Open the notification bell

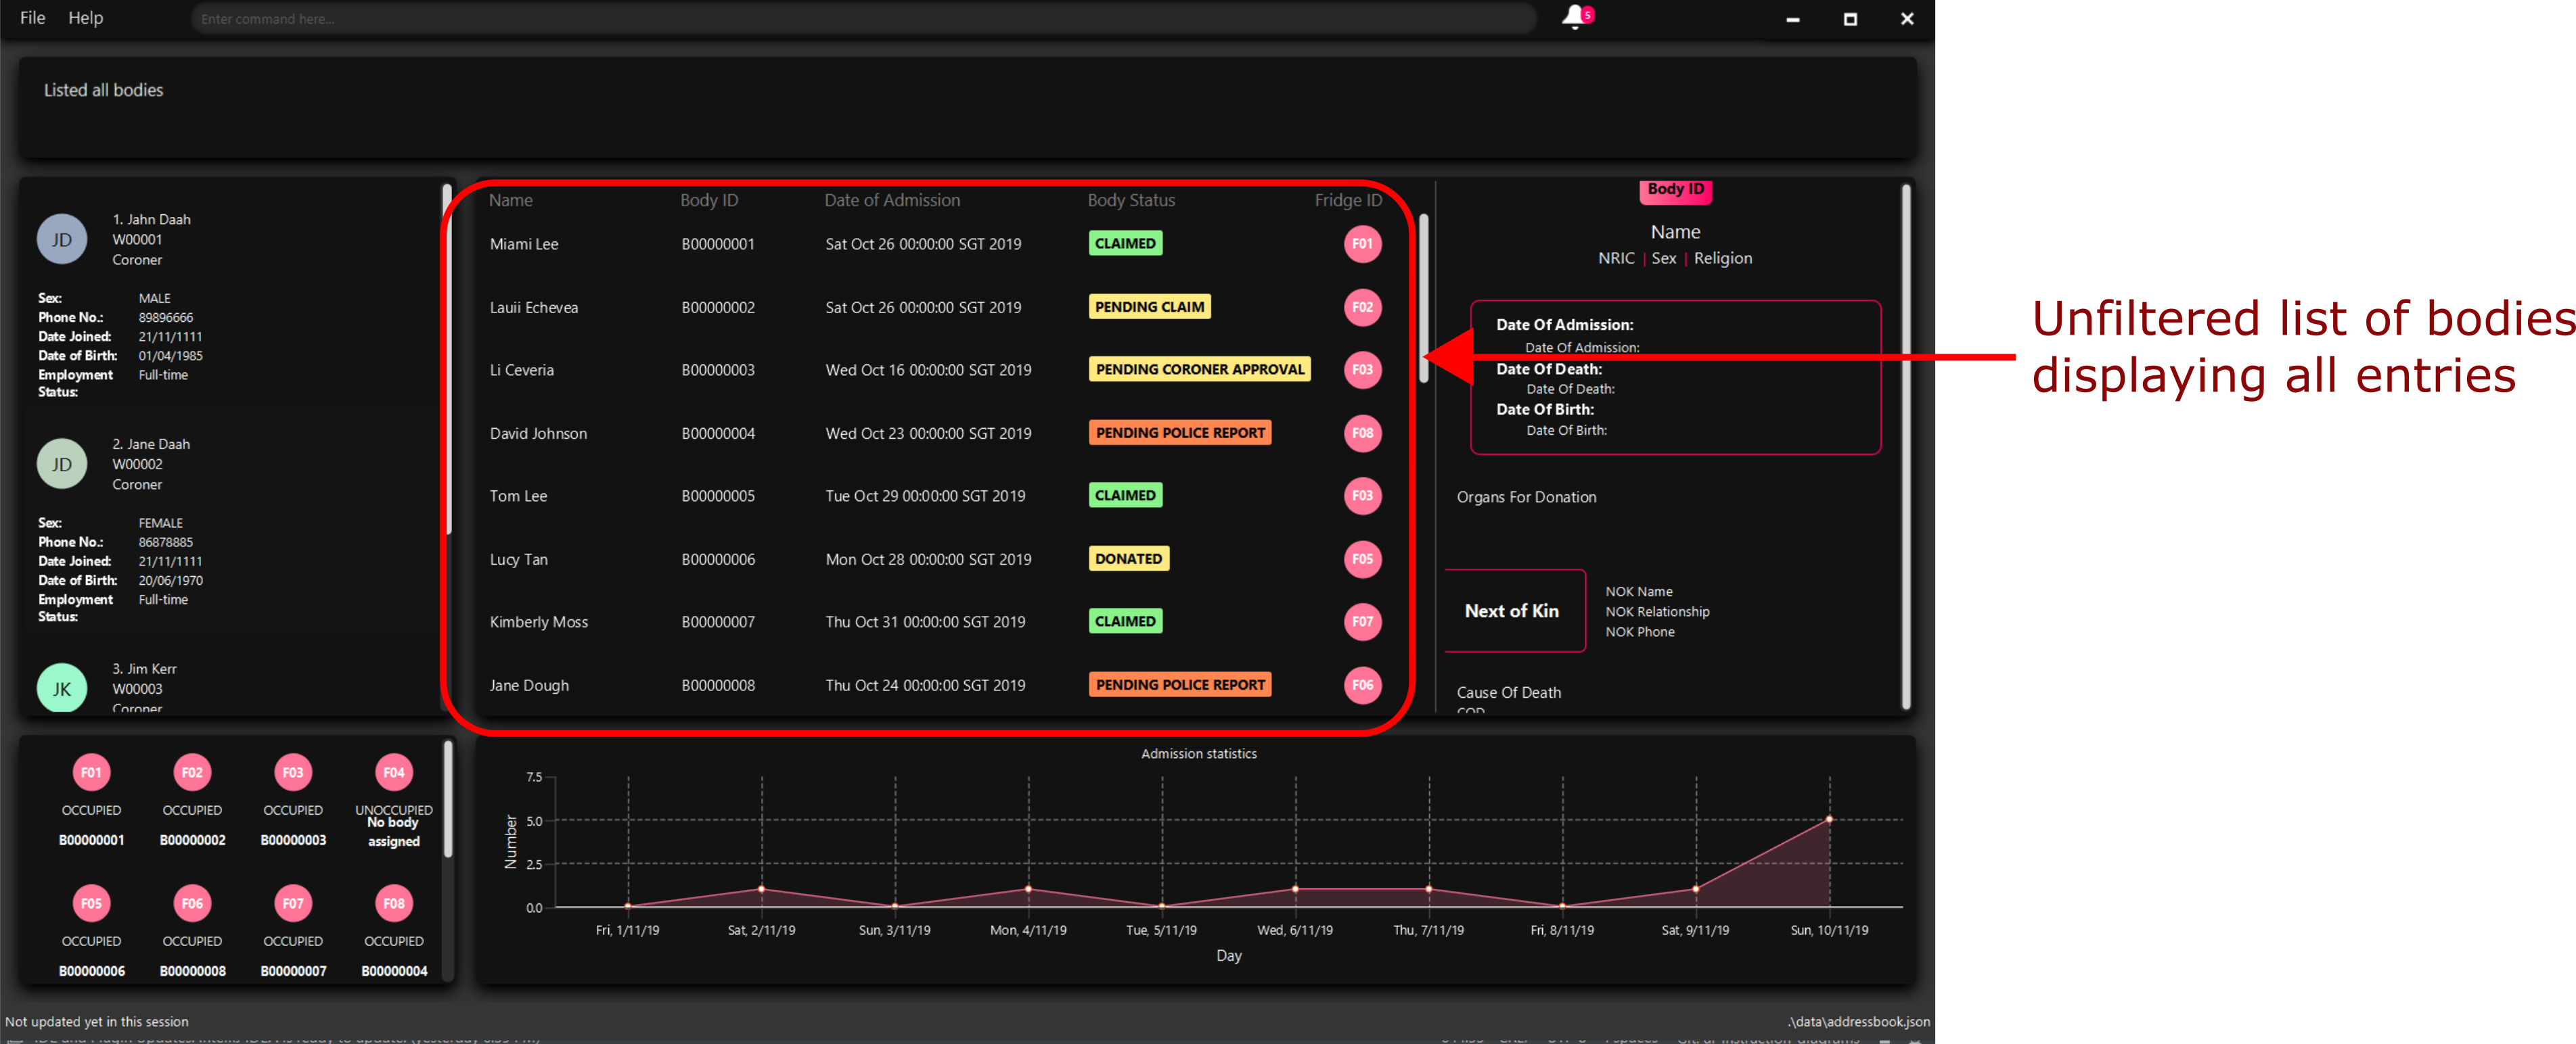tap(1576, 17)
